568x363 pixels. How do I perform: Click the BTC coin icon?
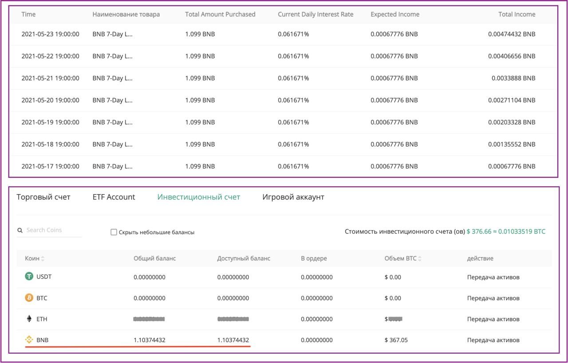29,298
